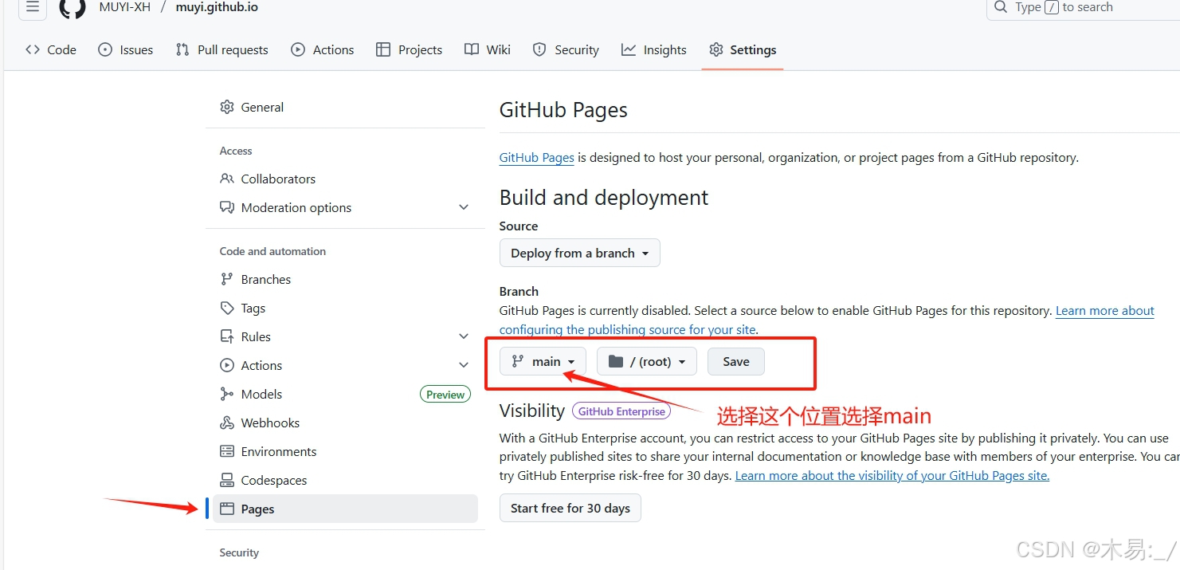The image size is (1180, 570).
Task: Open the Actions tab in top navigation
Action: pos(323,49)
